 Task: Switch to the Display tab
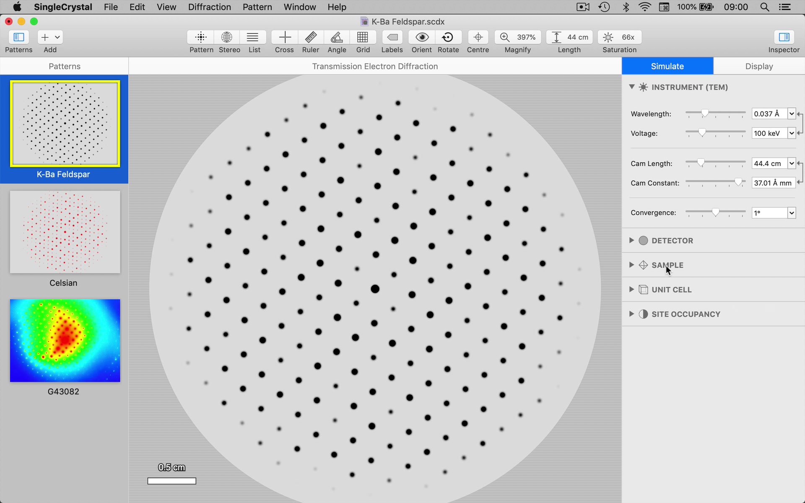[x=759, y=66]
